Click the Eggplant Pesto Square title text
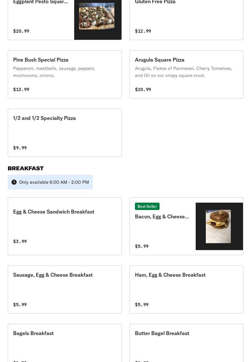 coord(41,2)
